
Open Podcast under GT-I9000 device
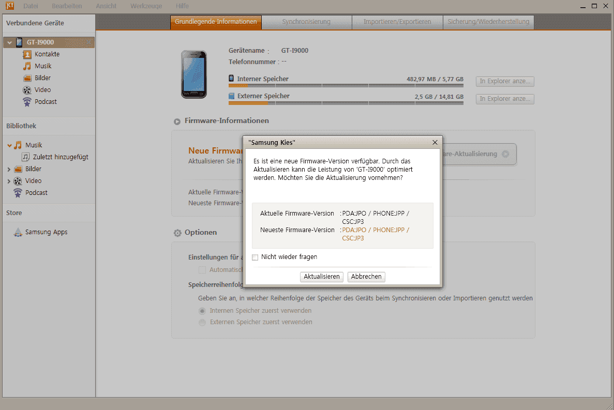point(46,101)
